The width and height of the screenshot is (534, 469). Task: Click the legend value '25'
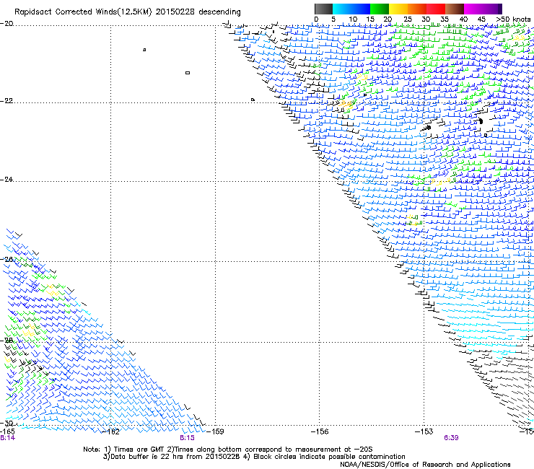coord(408,19)
